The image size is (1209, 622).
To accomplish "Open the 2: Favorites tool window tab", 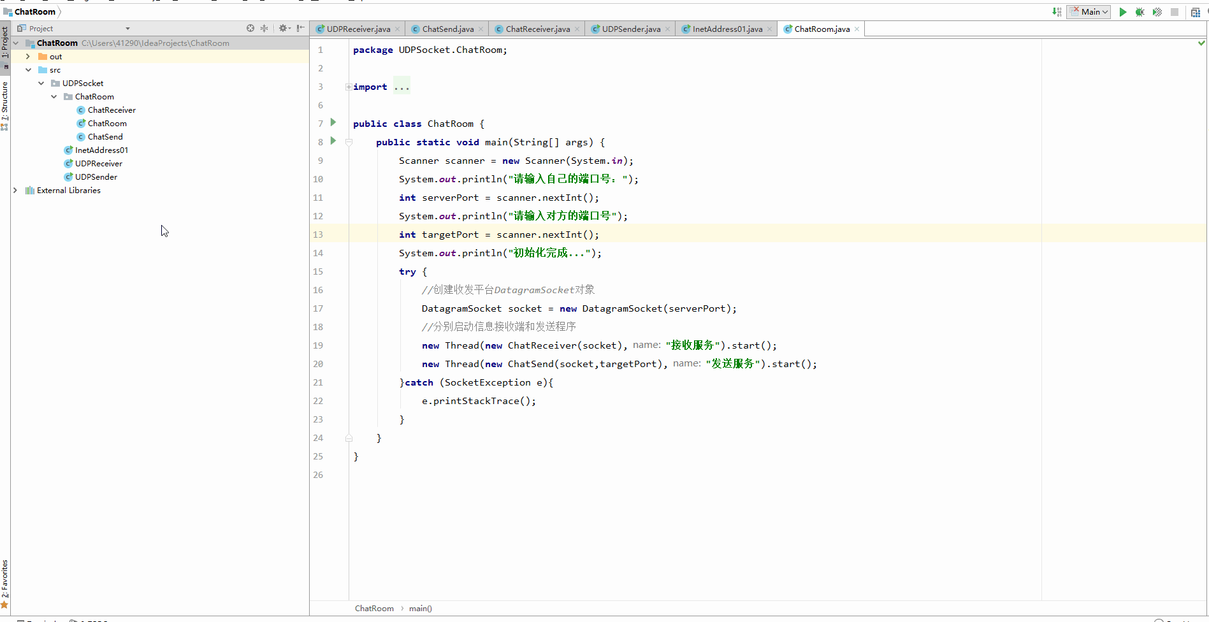I will tap(5, 583).
